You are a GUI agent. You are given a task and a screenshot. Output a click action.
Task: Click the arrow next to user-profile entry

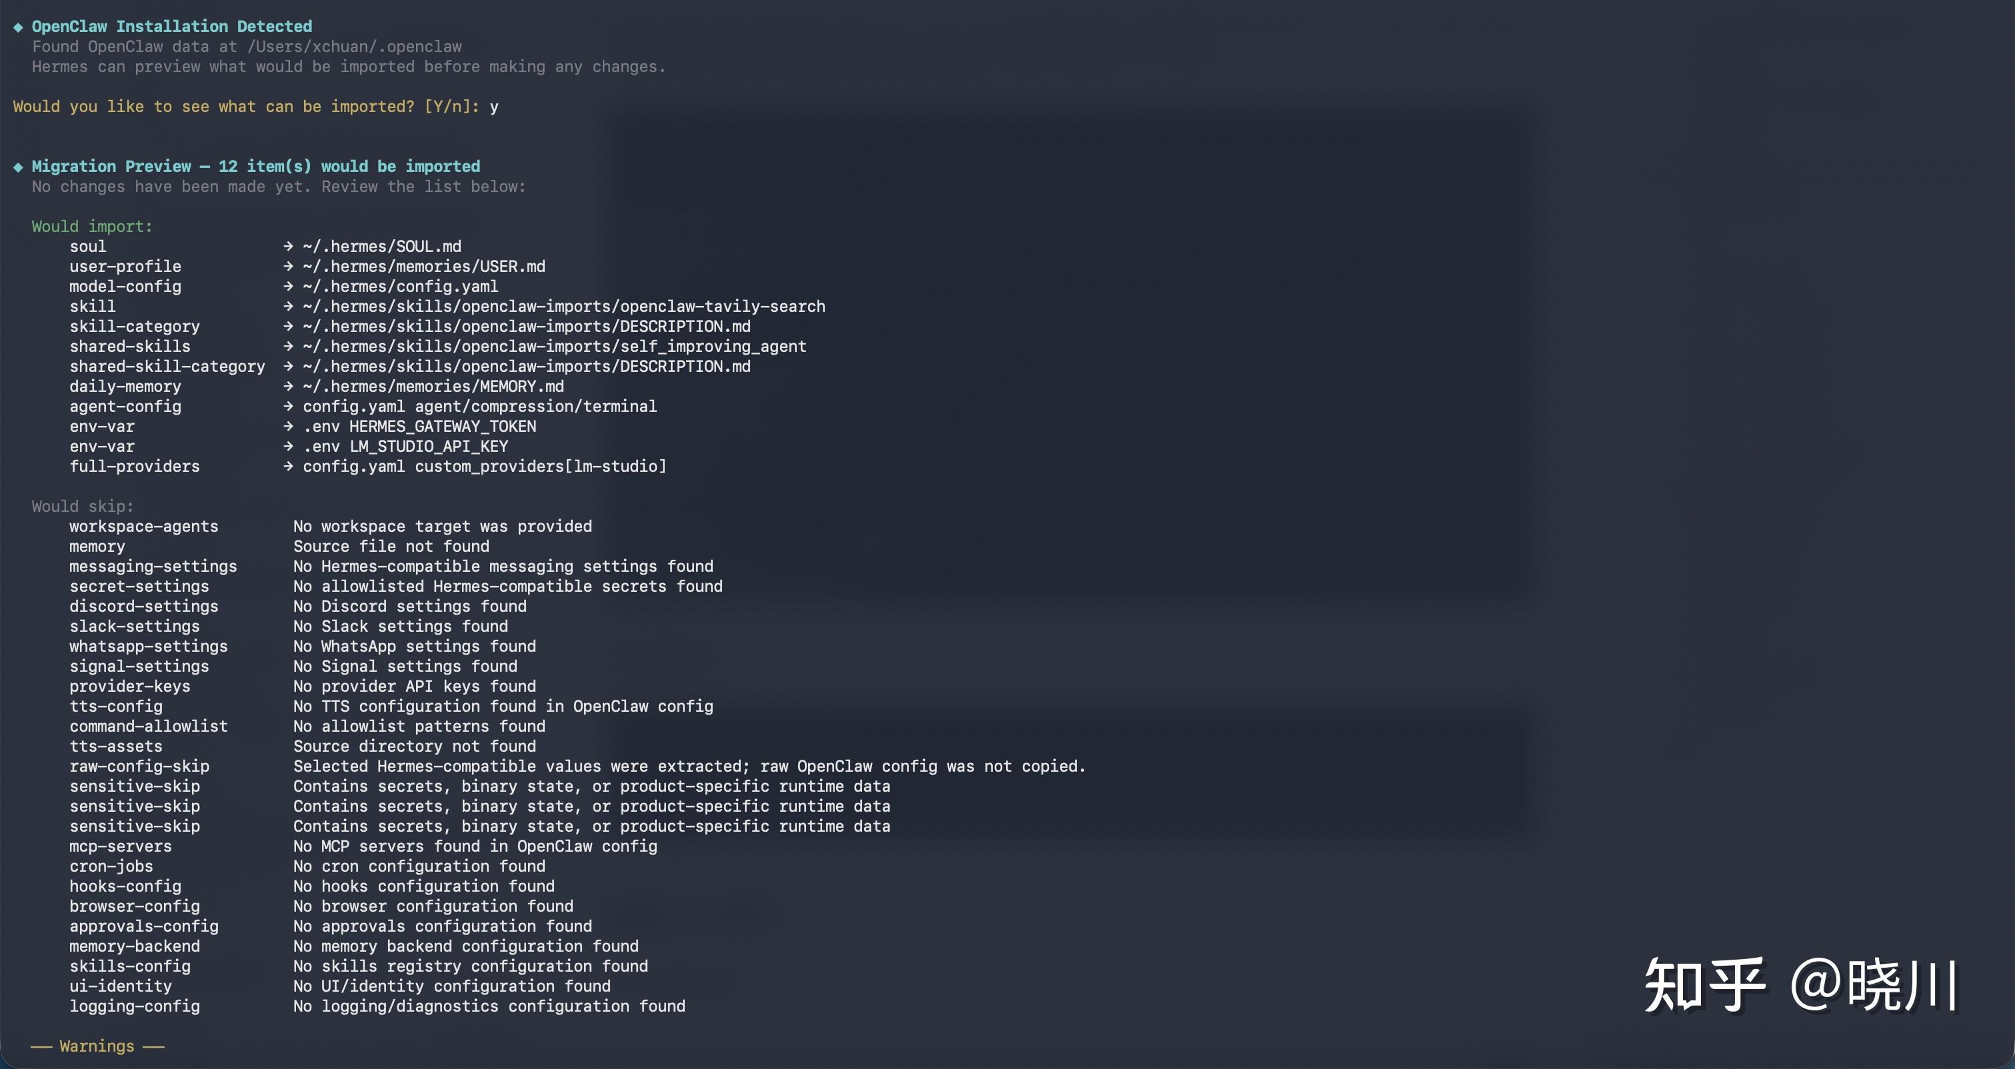tap(288, 267)
